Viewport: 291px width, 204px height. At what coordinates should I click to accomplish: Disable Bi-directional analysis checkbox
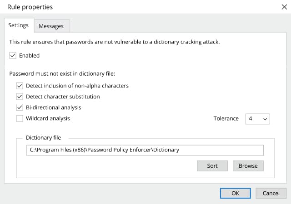pyautogui.click(x=20, y=107)
